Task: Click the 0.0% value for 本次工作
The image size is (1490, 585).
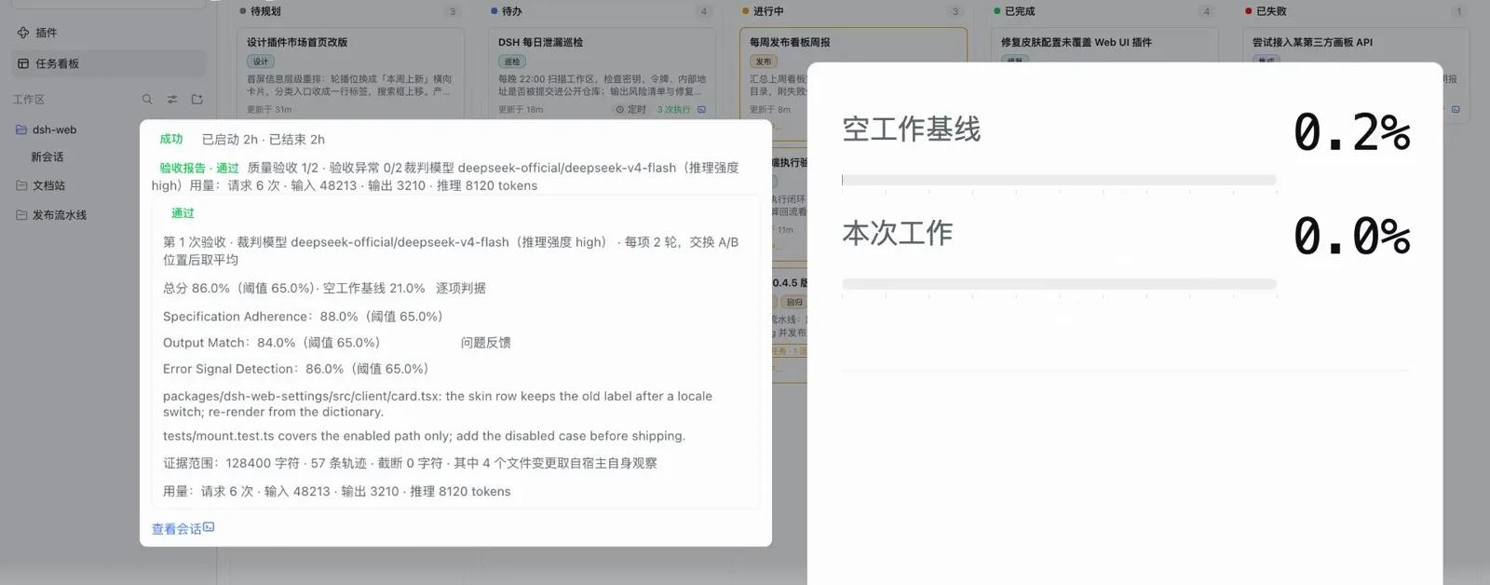Action: (x=1351, y=237)
